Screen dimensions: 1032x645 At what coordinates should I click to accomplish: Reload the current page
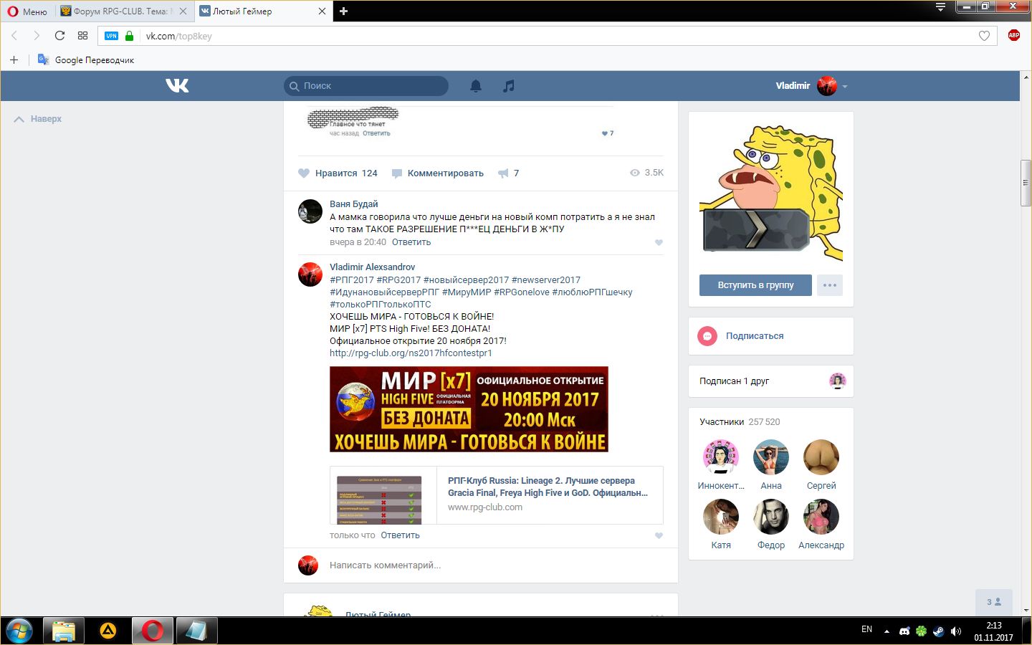(x=59, y=36)
